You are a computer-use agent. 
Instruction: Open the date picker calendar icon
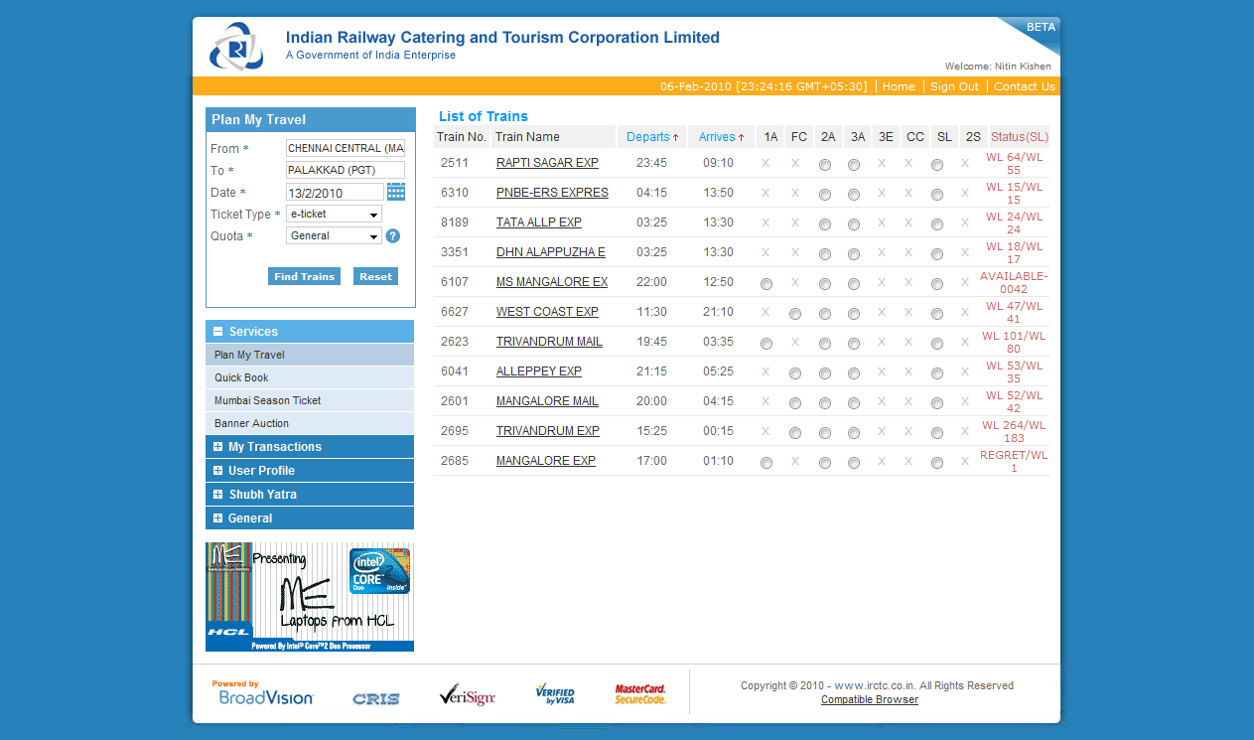pos(395,192)
